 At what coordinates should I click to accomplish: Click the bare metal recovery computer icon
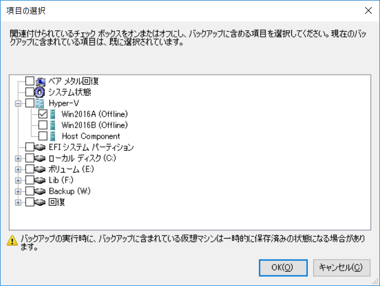[x=40, y=81]
